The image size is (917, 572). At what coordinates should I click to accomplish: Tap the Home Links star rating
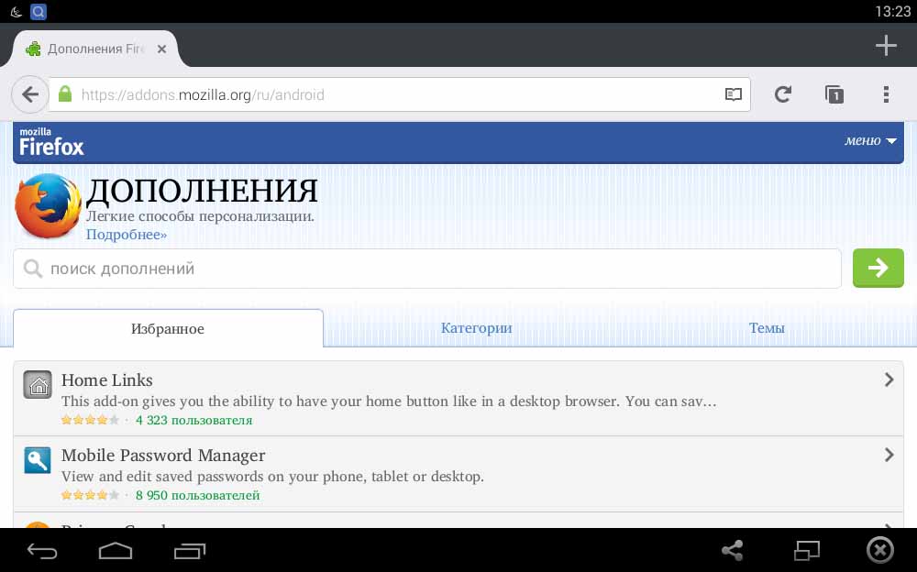coord(90,420)
